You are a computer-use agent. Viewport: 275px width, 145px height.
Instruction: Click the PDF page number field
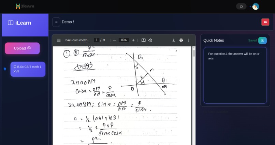(97, 40)
